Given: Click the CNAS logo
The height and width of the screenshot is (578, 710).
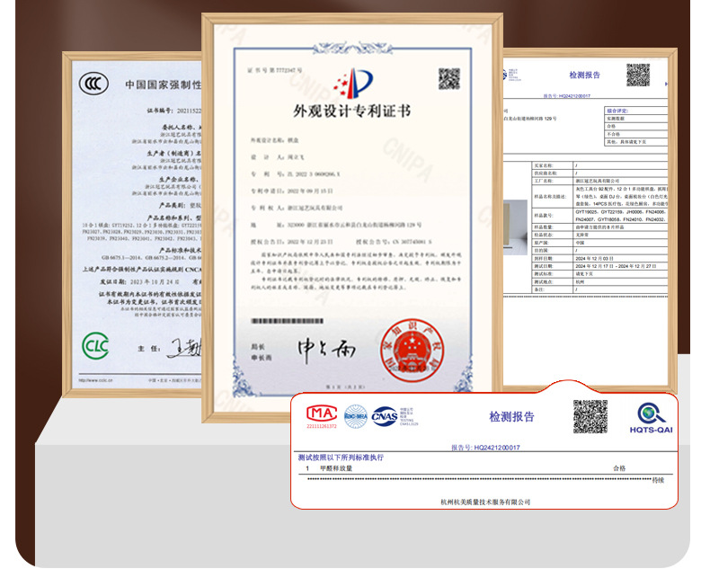Looking at the screenshot, I should (x=385, y=416).
